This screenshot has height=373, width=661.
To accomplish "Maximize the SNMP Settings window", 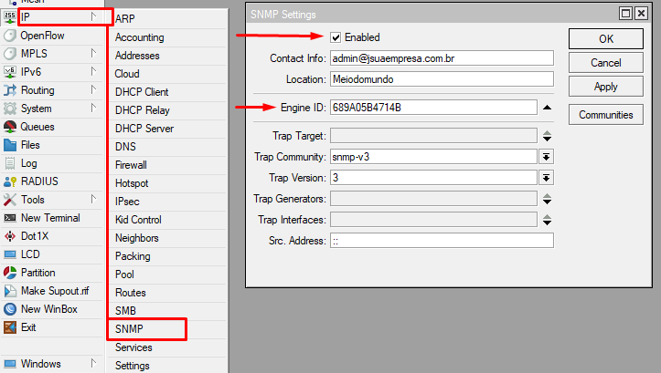I will click(x=626, y=14).
